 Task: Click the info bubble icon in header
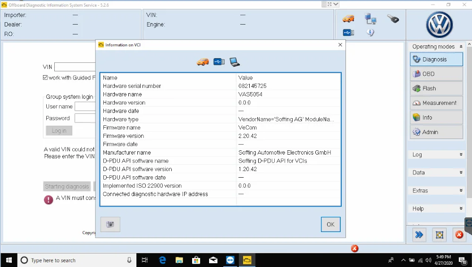(370, 32)
